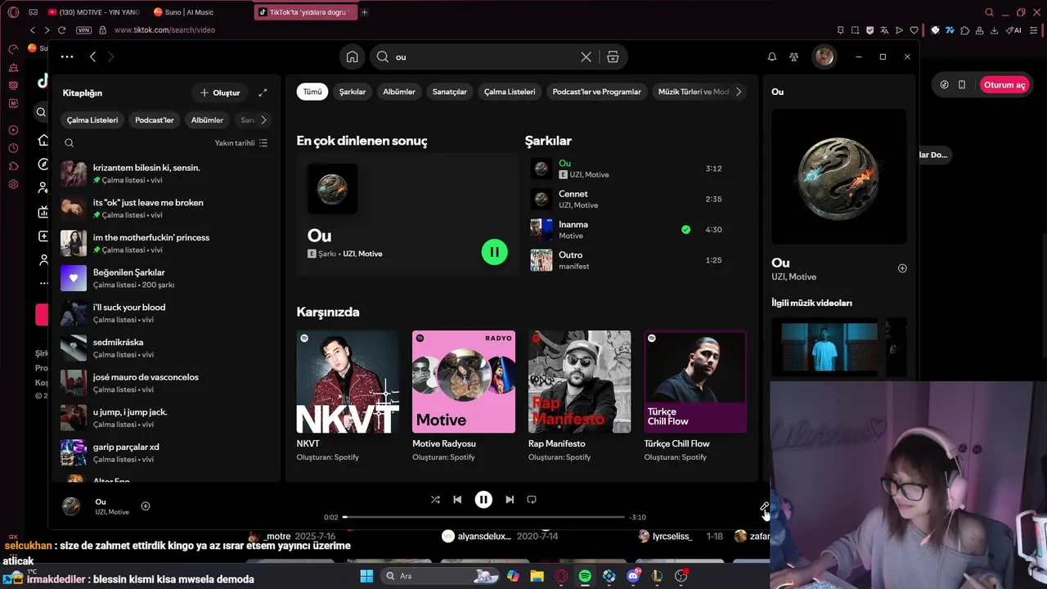Viewport: 1047px width, 589px height.
Task: Pause the Ou top result with the green button
Action: [x=494, y=252]
